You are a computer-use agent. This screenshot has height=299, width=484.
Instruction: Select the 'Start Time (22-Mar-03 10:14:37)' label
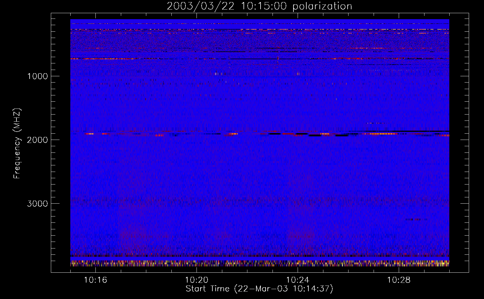pyautogui.click(x=259, y=289)
